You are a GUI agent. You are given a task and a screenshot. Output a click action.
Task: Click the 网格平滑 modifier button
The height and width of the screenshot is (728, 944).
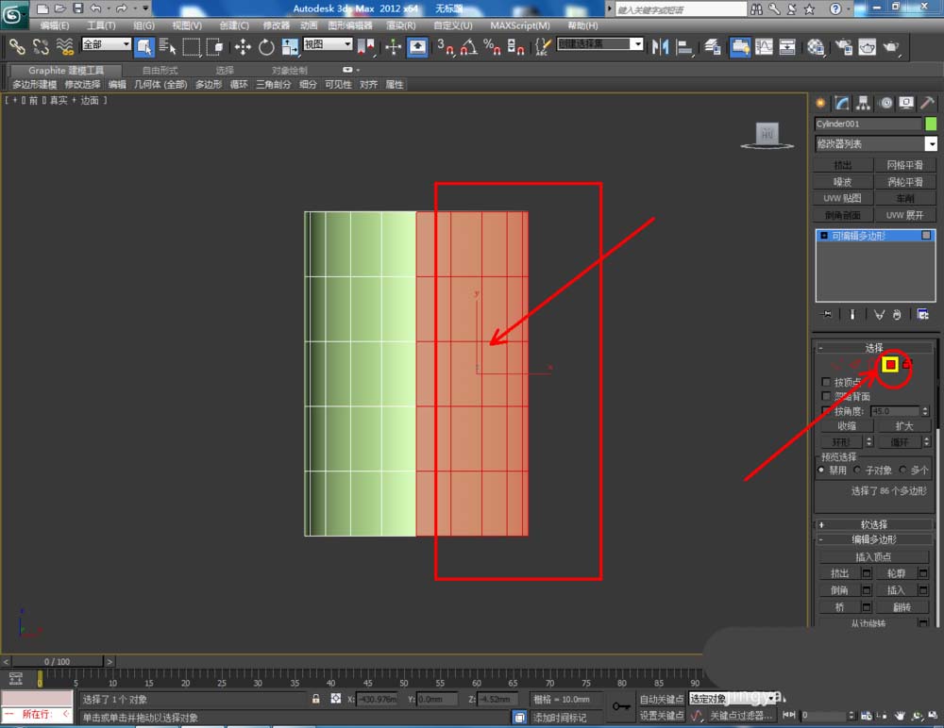coord(904,165)
